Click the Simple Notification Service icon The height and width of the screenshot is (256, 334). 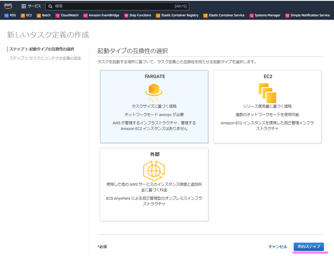click(x=287, y=15)
